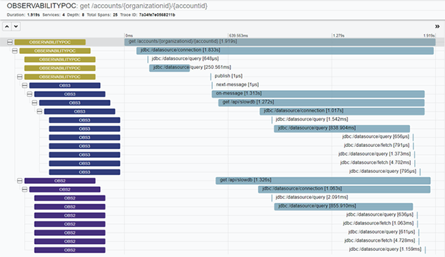Select the get /api/slowdb [1.326s] span bar

coord(323,180)
